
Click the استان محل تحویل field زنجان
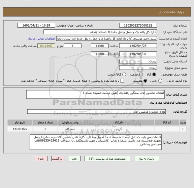tap(138, 61)
